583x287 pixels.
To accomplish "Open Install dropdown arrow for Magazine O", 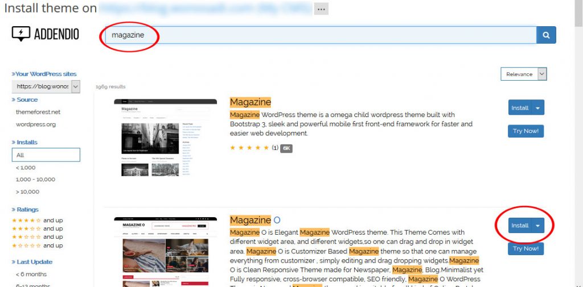I will [x=538, y=226].
